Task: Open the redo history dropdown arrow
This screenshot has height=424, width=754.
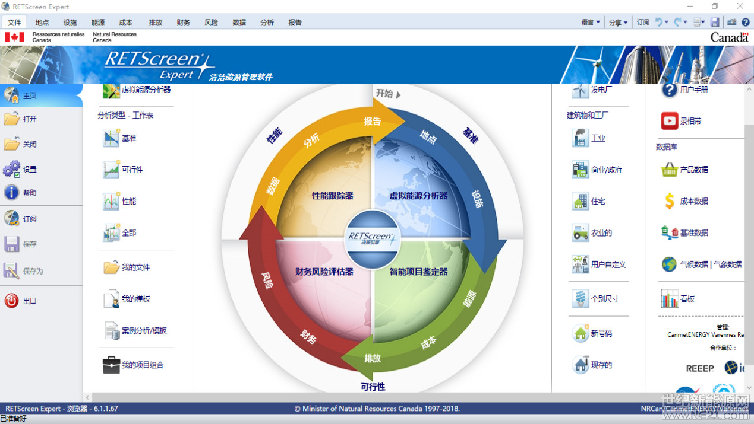Action: [x=685, y=23]
